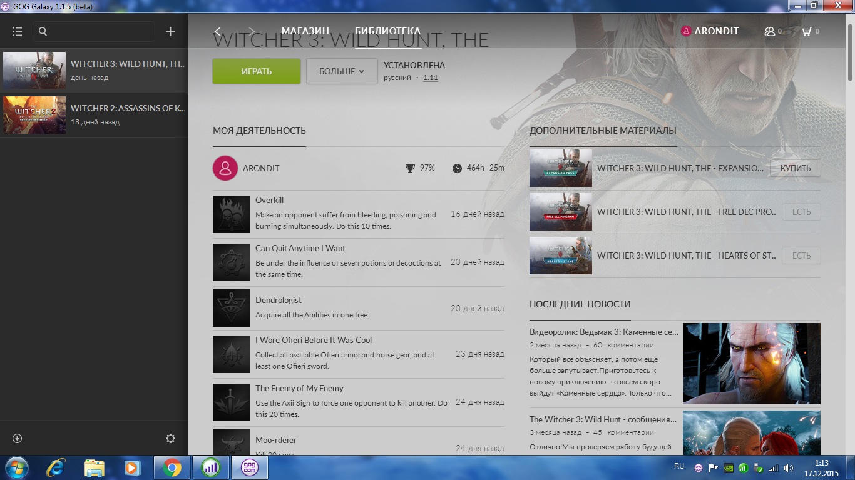This screenshot has width=855, height=480.
Task: Go back with the left arrow
Action: tap(218, 31)
